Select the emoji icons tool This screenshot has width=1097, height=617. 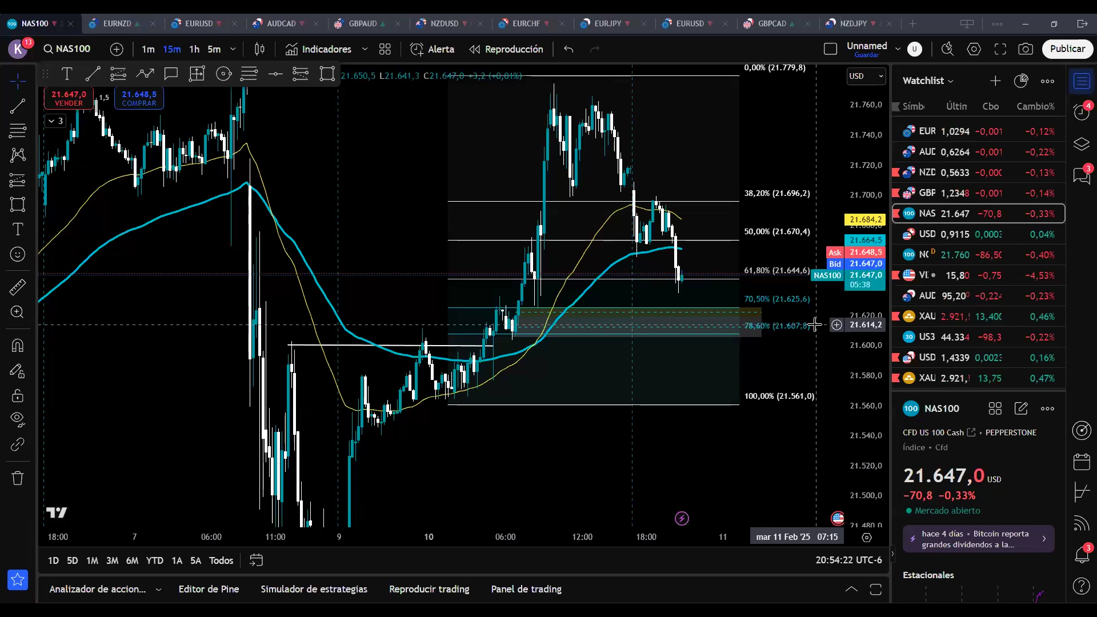tap(18, 254)
